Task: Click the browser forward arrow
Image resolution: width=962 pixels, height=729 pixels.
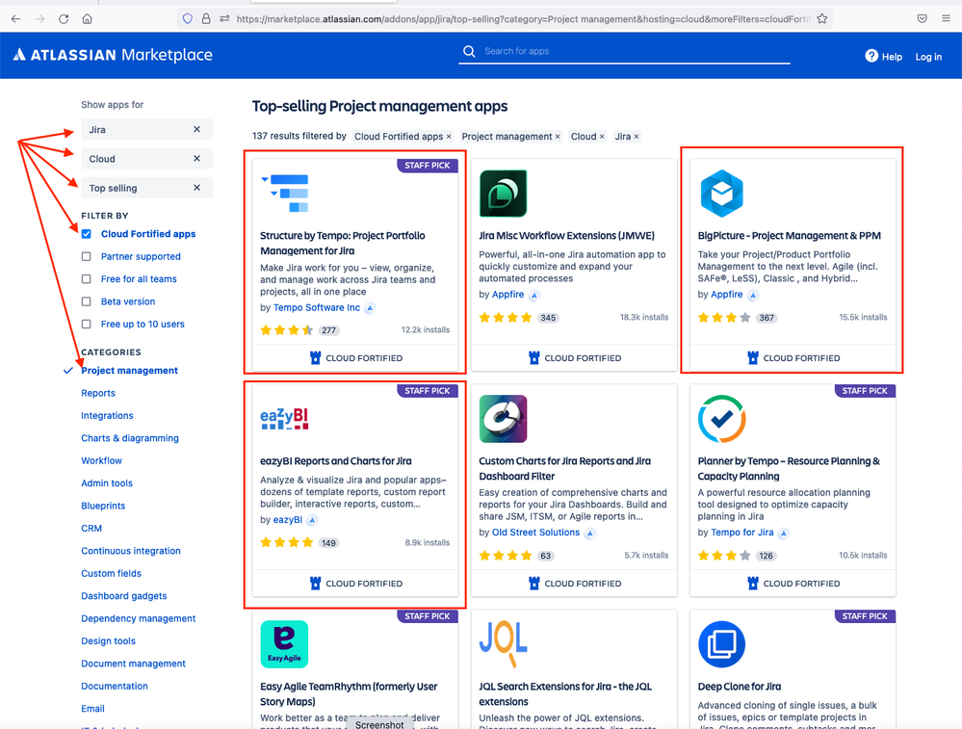Action: point(39,19)
